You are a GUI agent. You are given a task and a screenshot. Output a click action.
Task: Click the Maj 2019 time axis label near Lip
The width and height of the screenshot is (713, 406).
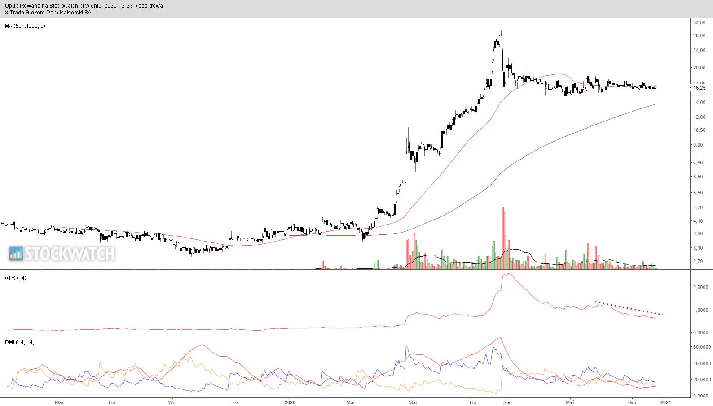pyautogui.click(x=58, y=402)
